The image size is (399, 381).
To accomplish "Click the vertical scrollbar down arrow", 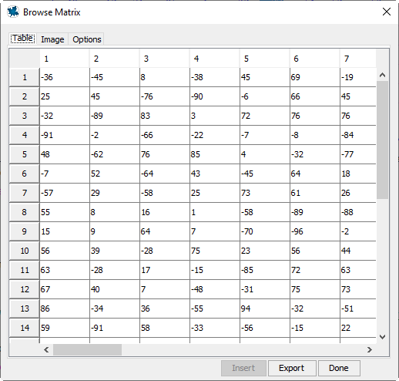I will (382, 337).
